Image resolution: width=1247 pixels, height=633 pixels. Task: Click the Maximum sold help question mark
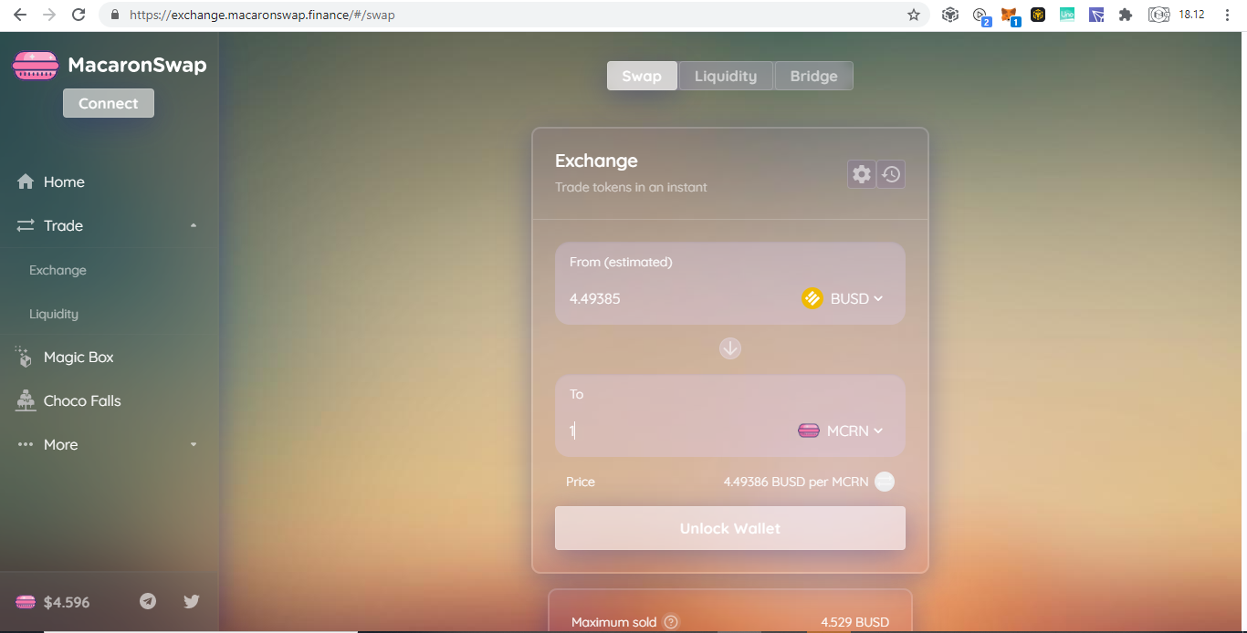(x=671, y=622)
